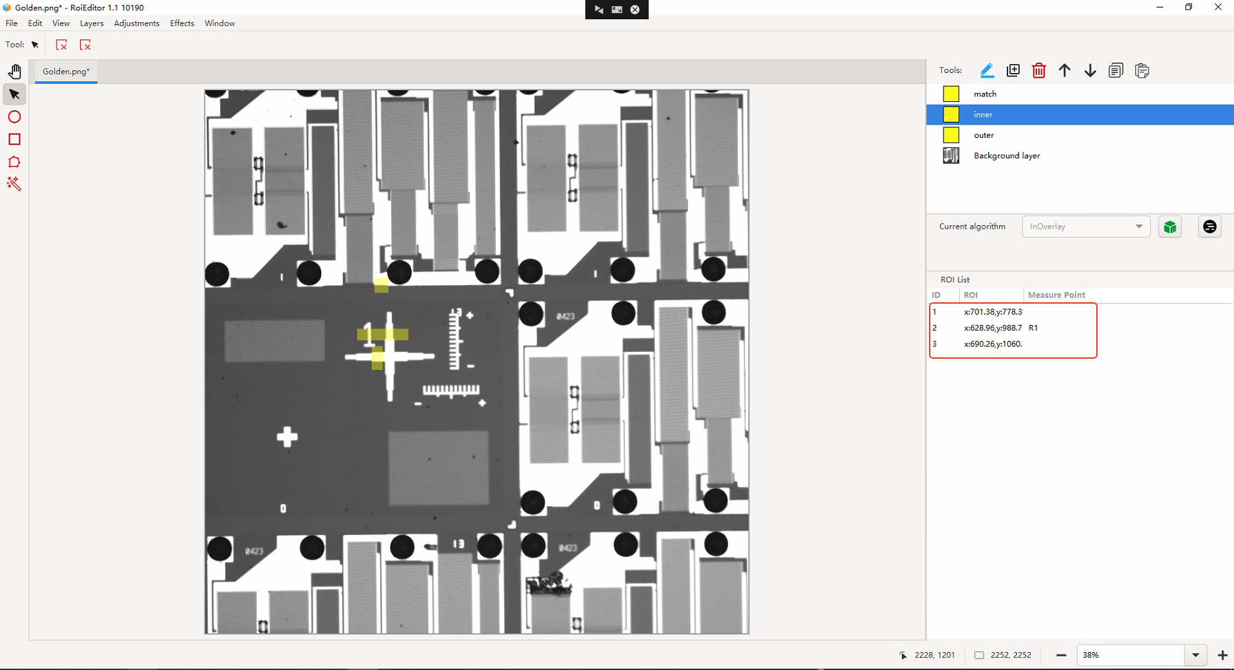1234x670 pixels.
Task: Click the copy layer icon
Action: 1116,70
